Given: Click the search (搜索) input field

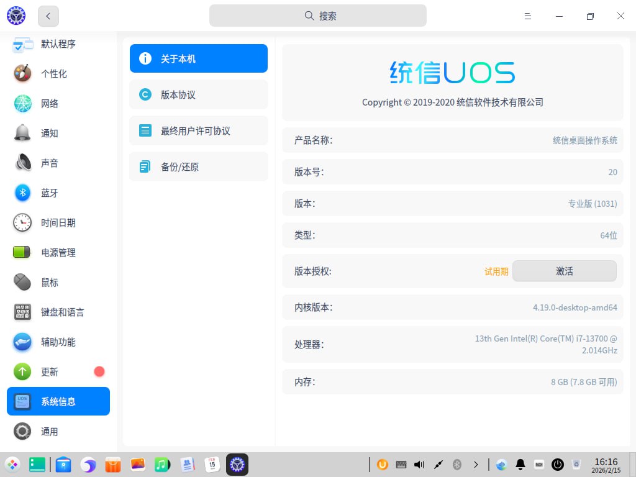Looking at the screenshot, I should click(318, 16).
